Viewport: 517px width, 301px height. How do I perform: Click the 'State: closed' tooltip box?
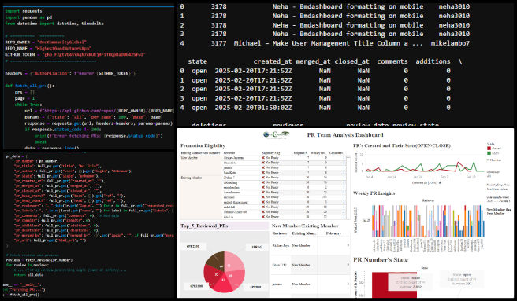pyautogui.click(x=410, y=282)
